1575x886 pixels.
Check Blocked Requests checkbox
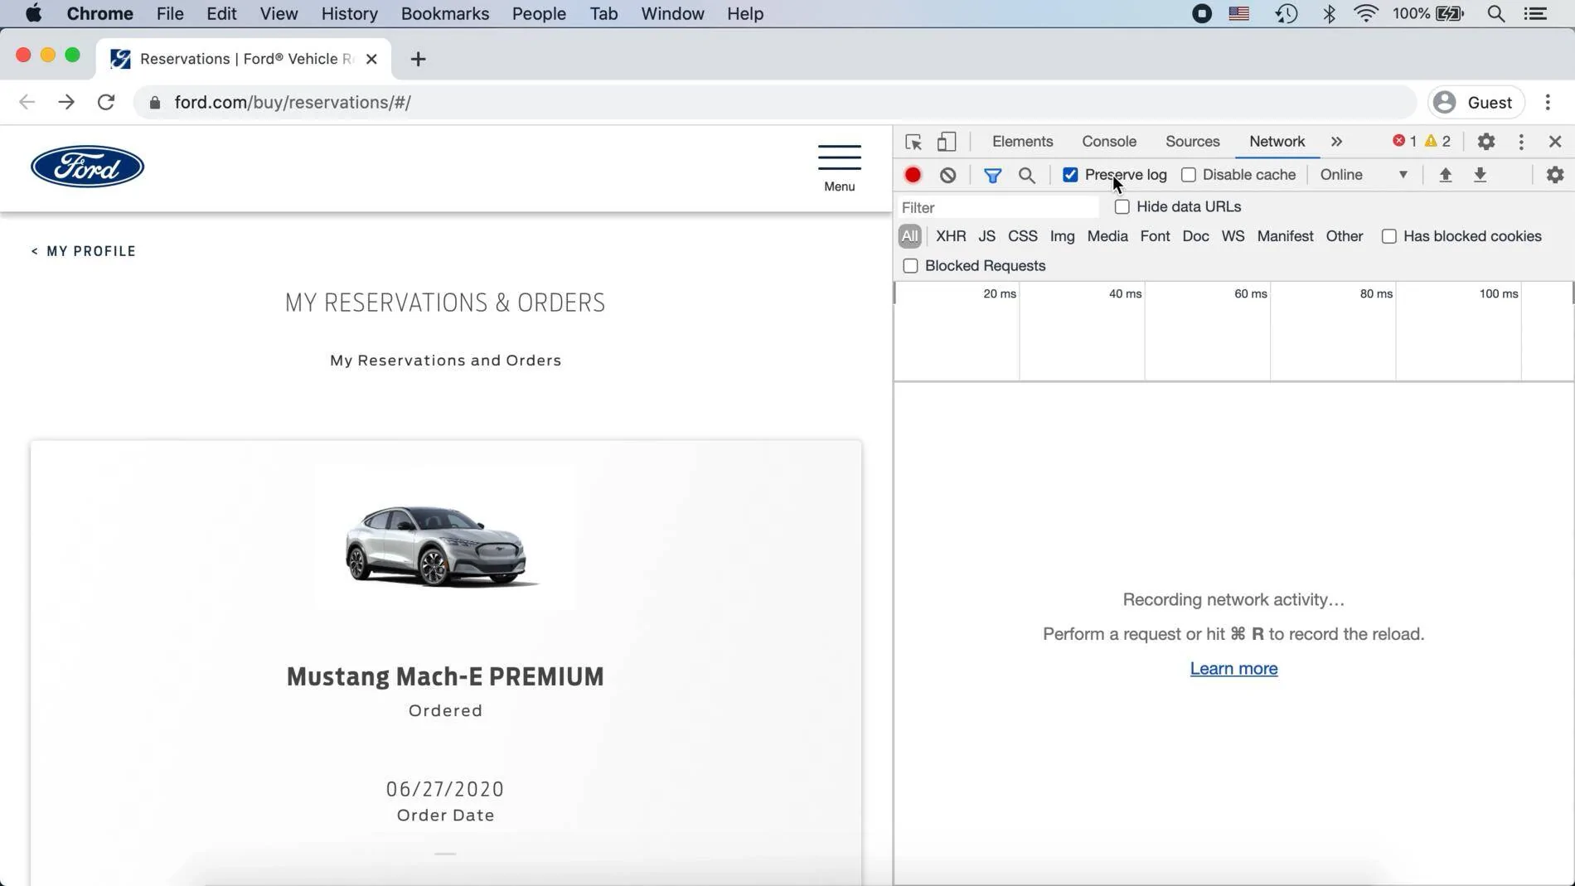click(910, 266)
